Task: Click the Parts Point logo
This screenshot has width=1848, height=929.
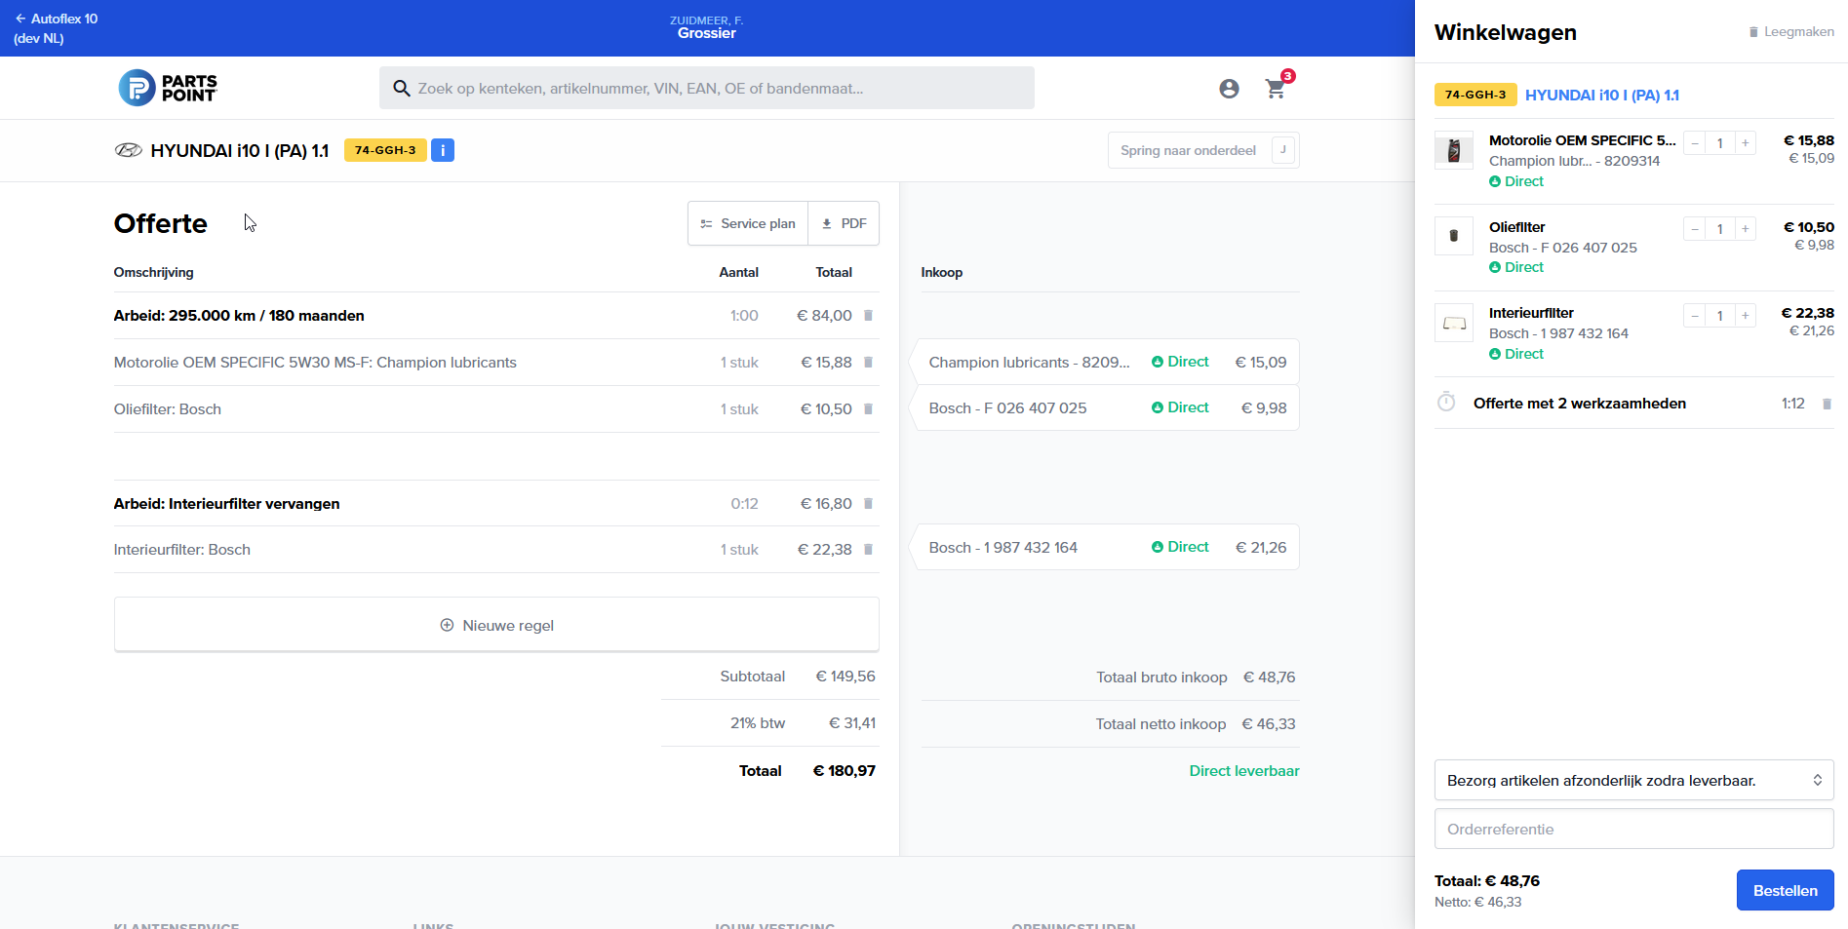Action: pos(168,88)
